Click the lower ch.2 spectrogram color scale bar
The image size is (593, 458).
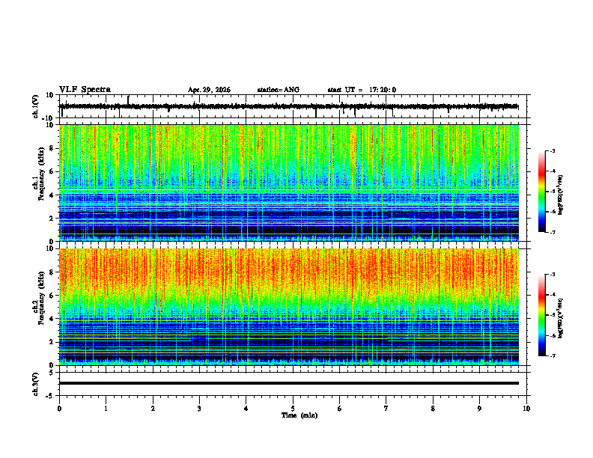pos(542,315)
